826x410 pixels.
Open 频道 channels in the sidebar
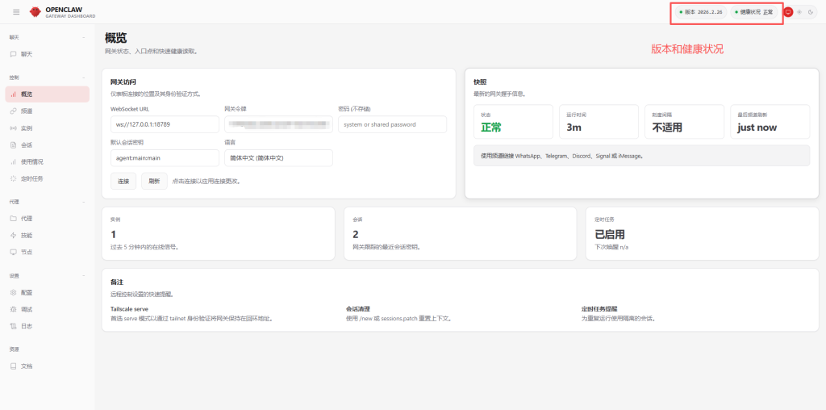(x=27, y=111)
